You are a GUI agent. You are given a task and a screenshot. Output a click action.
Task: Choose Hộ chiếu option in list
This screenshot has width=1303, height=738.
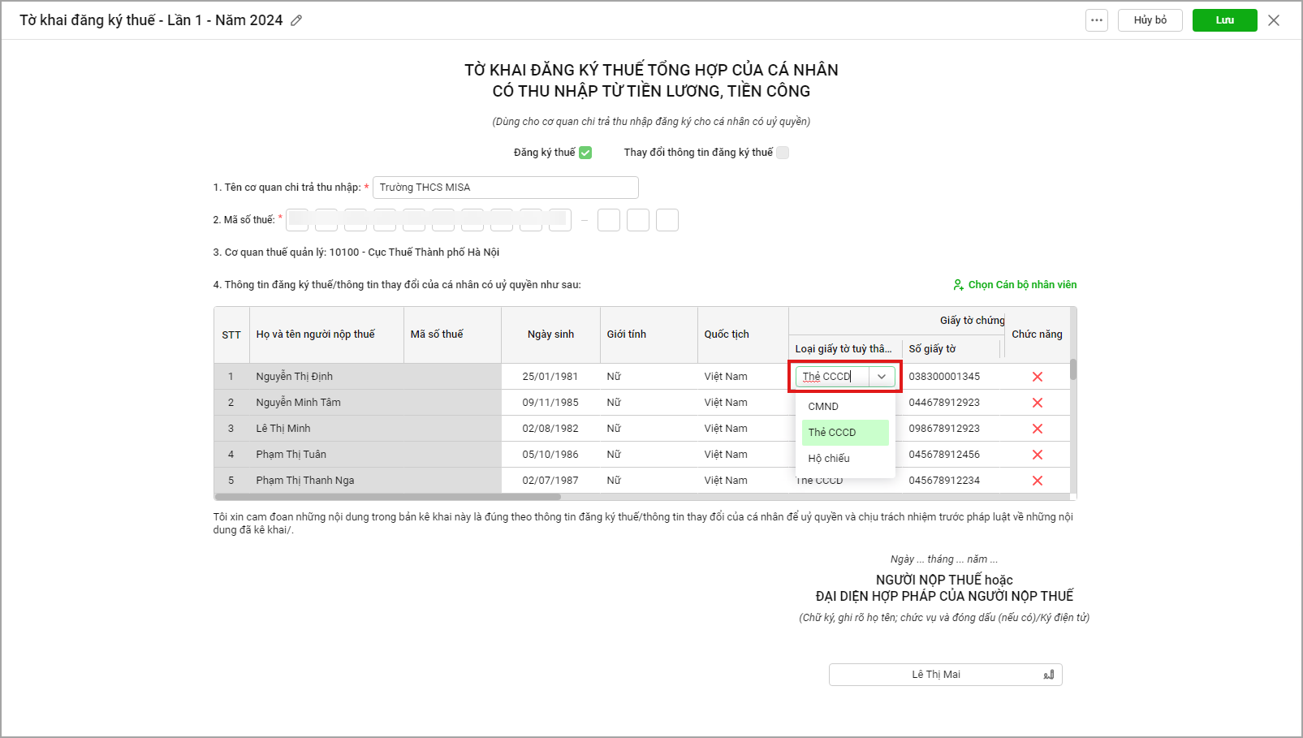tap(829, 459)
